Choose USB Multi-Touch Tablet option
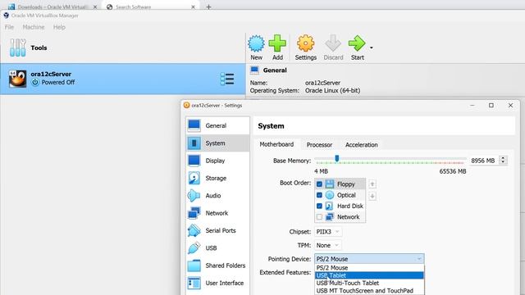Image resolution: width=525 pixels, height=295 pixels. coord(369,283)
